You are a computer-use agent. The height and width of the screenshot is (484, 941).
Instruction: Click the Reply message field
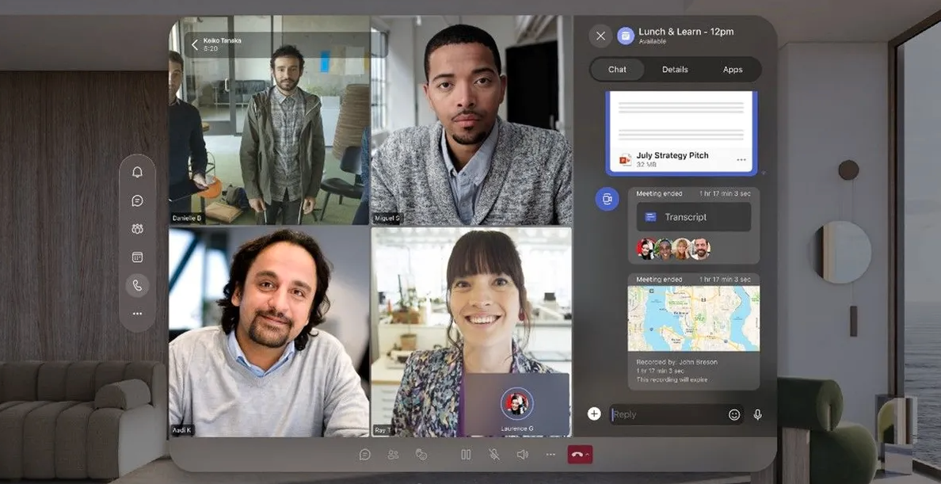click(x=665, y=414)
